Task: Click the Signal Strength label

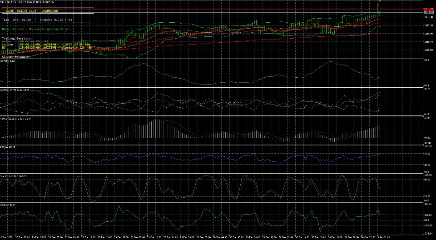Action: click(16, 56)
